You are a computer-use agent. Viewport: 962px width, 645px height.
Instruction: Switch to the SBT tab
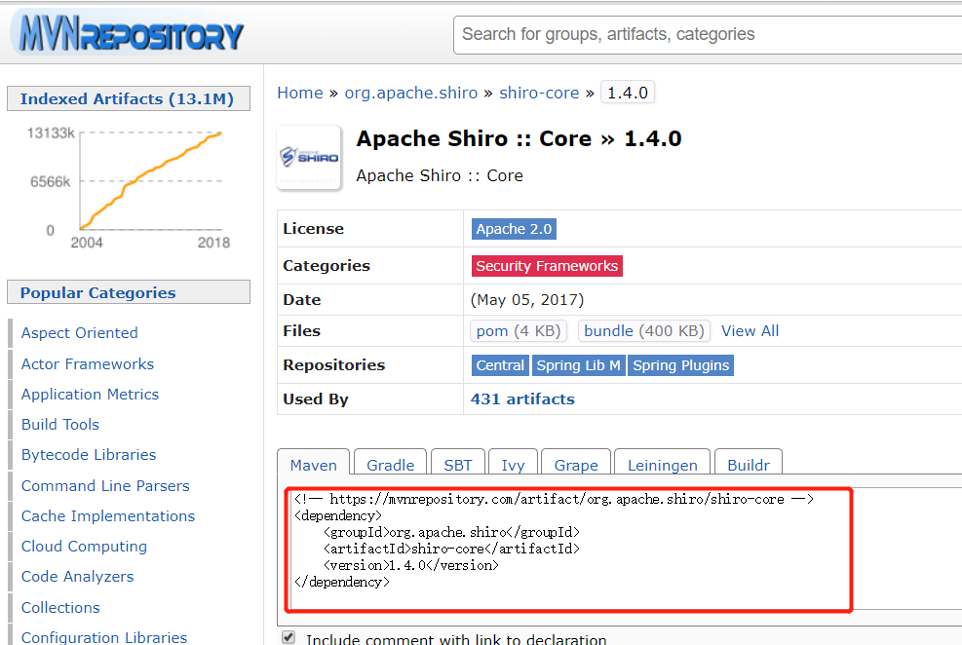tap(458, 465)
